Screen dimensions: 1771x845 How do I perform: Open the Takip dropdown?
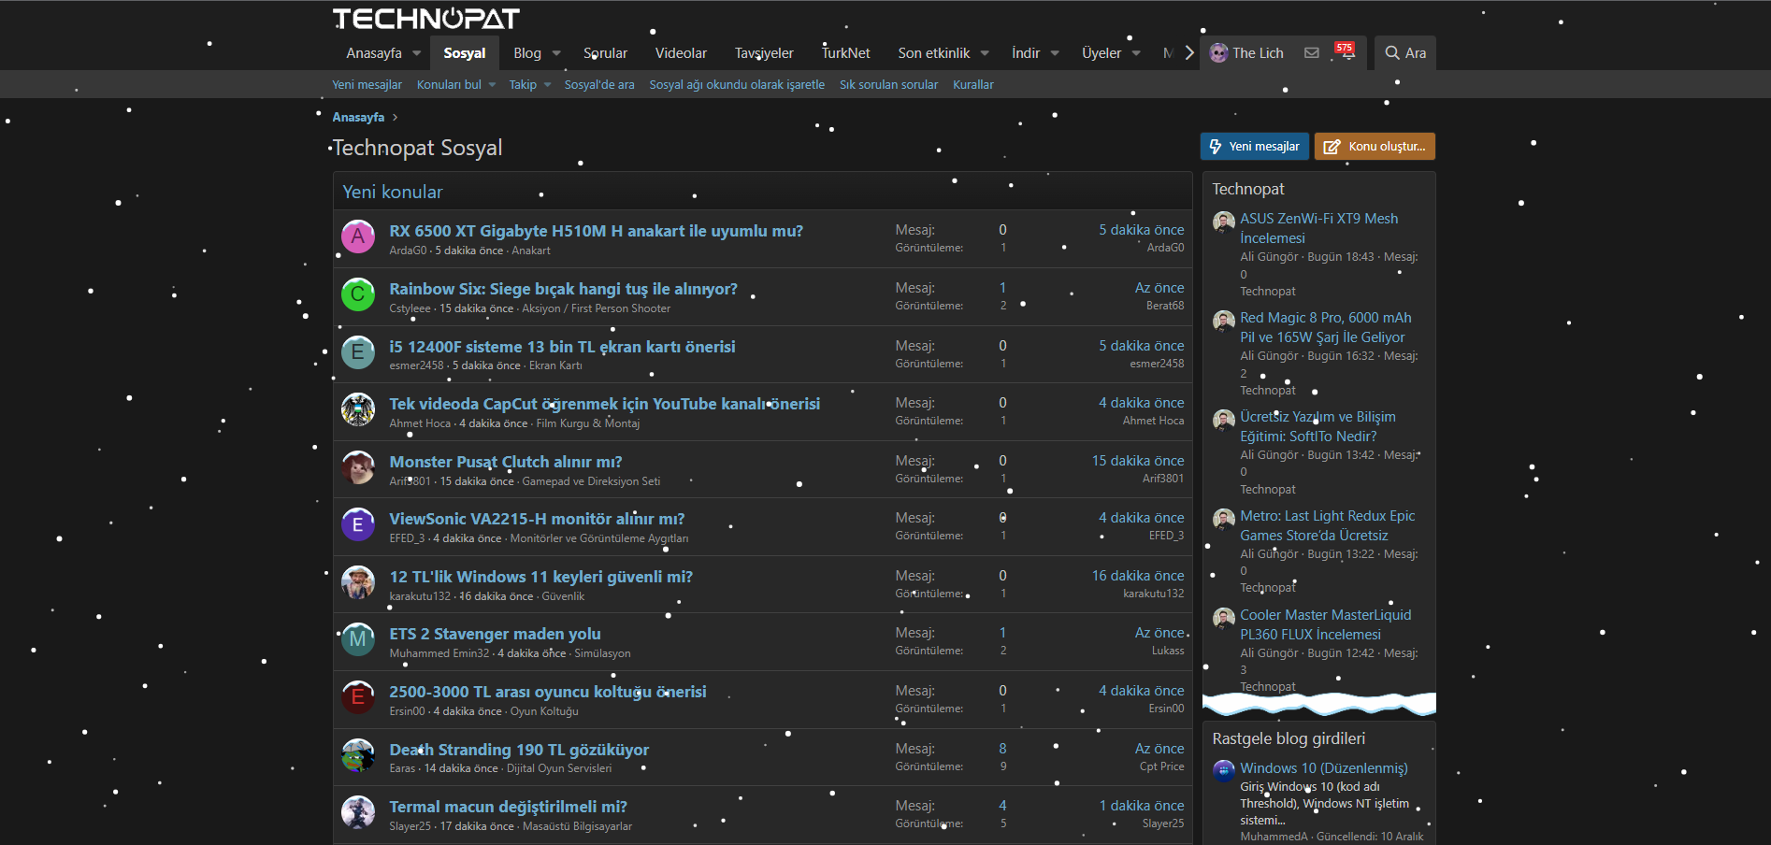click(530, 85)
